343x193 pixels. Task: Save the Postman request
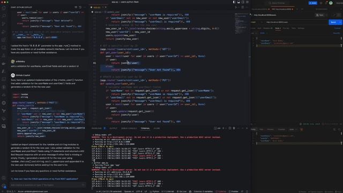pos(320,15)
